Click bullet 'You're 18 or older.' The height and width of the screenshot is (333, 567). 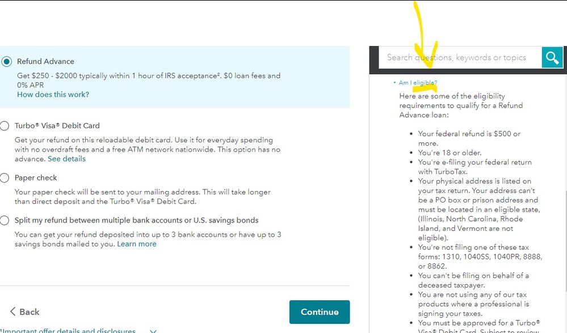[x=450, y=153]
